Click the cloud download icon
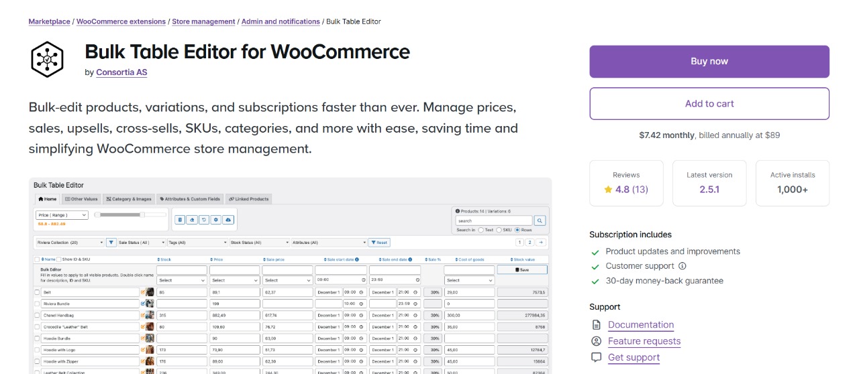Viewport: 859px width, 374px height. tap(228, 220)
